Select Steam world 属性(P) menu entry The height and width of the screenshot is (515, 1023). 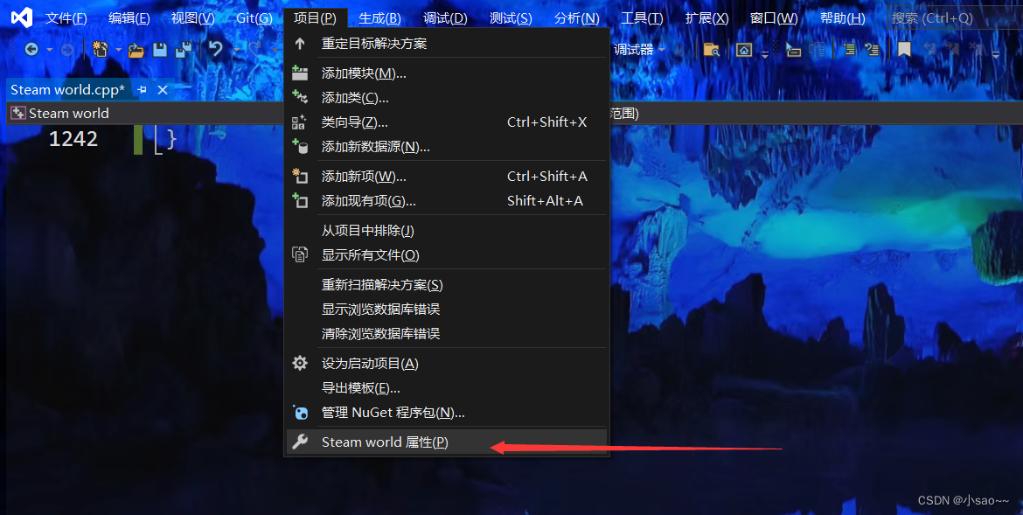[x=385, y=442]
